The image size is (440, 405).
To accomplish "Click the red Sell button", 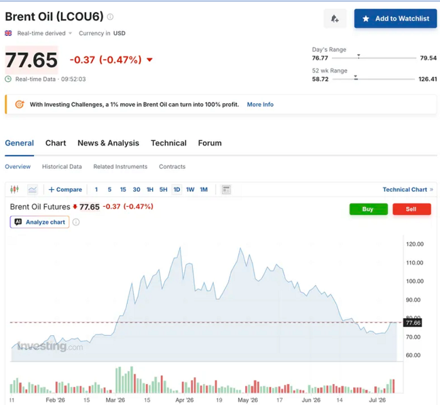I will coord(412,209).
